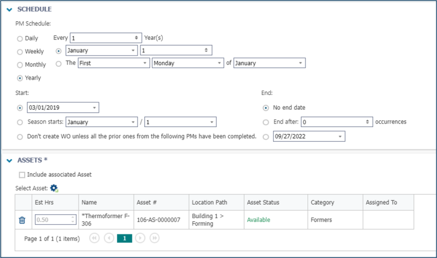Viewport: 437px width, 258px height.
Task: Click the End after occurrences spinner arrows
Action: (367, 122)
